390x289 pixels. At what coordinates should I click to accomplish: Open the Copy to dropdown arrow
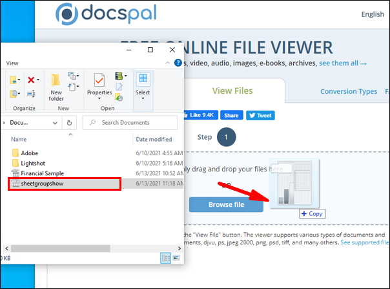(x=19, y=94)
